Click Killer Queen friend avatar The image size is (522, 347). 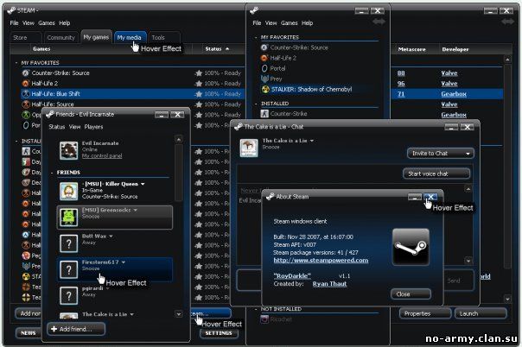[68, 191]
